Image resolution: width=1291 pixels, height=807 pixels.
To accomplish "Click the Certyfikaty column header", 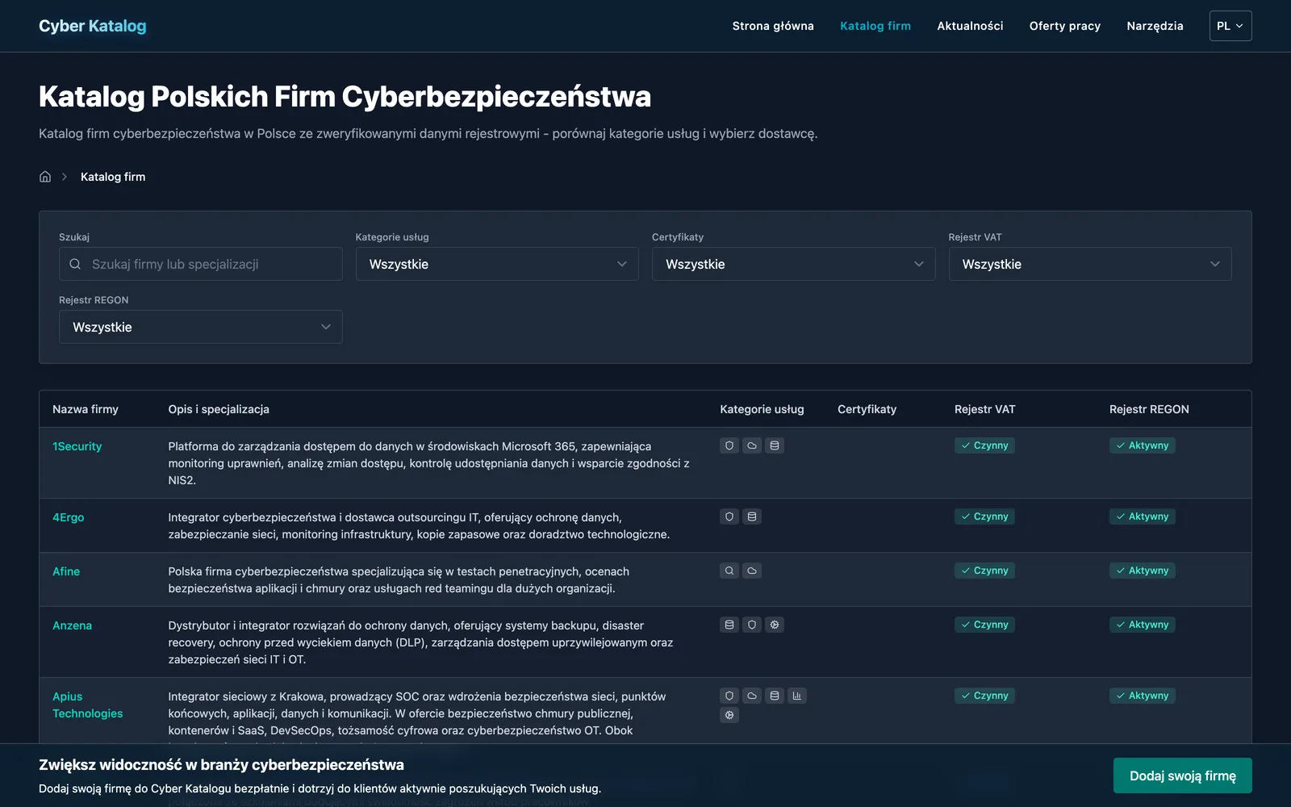I will click(x=867, y=409).
